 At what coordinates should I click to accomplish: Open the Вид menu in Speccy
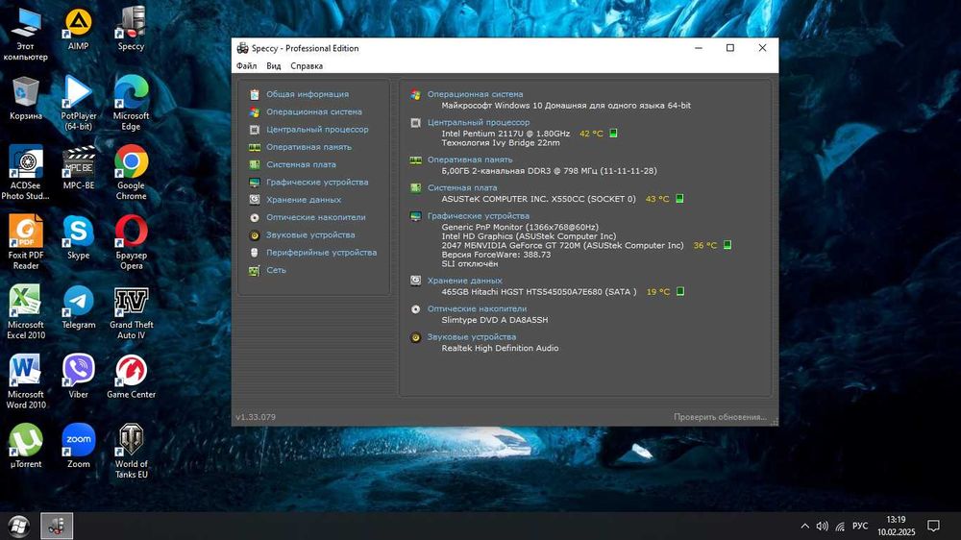(x=273, y=65)
